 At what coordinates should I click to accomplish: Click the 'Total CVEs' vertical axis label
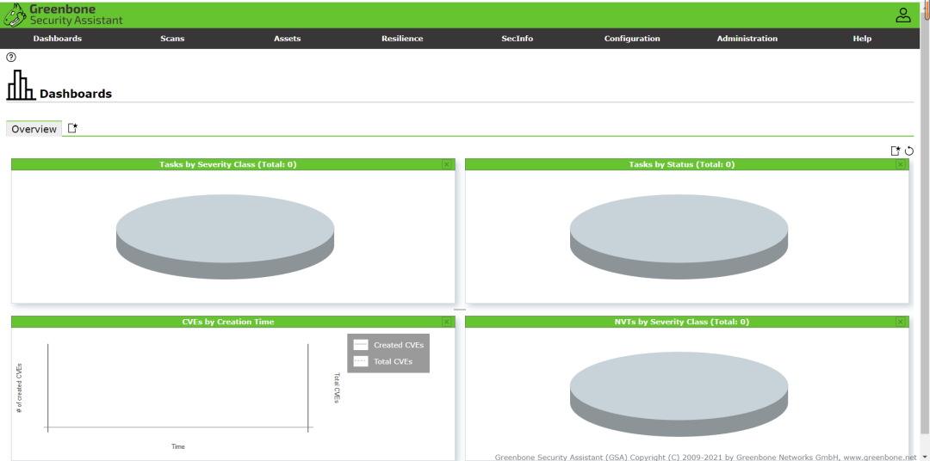tap(337, 388)
